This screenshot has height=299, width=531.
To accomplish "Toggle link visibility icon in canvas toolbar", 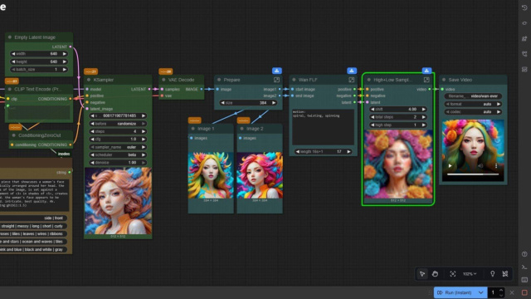I will point(505,274).
